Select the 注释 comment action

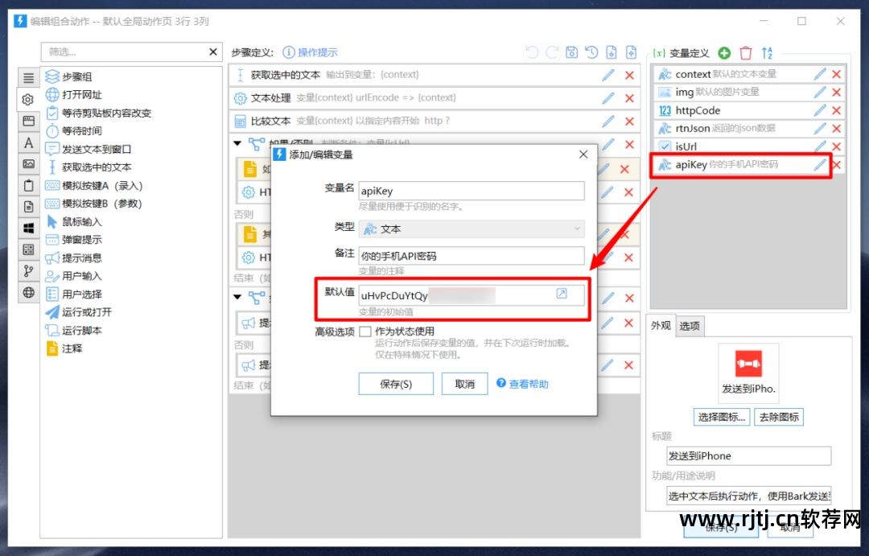click(64, 348)
